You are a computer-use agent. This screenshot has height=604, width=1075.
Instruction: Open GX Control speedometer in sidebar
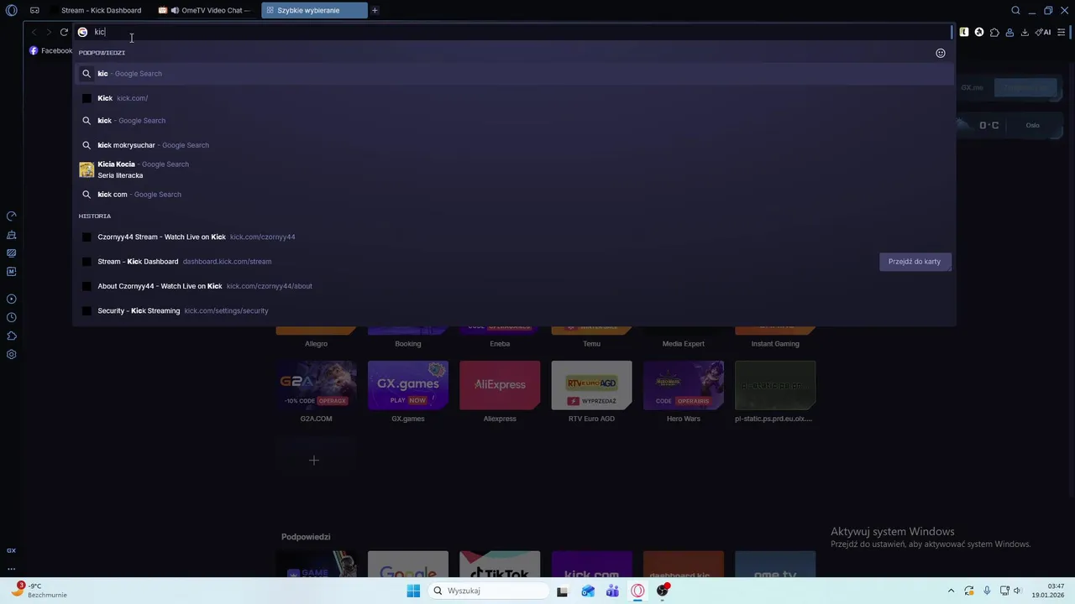coord(12,216)
